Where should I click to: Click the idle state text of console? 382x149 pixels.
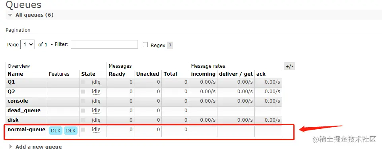tap(96, 101)
